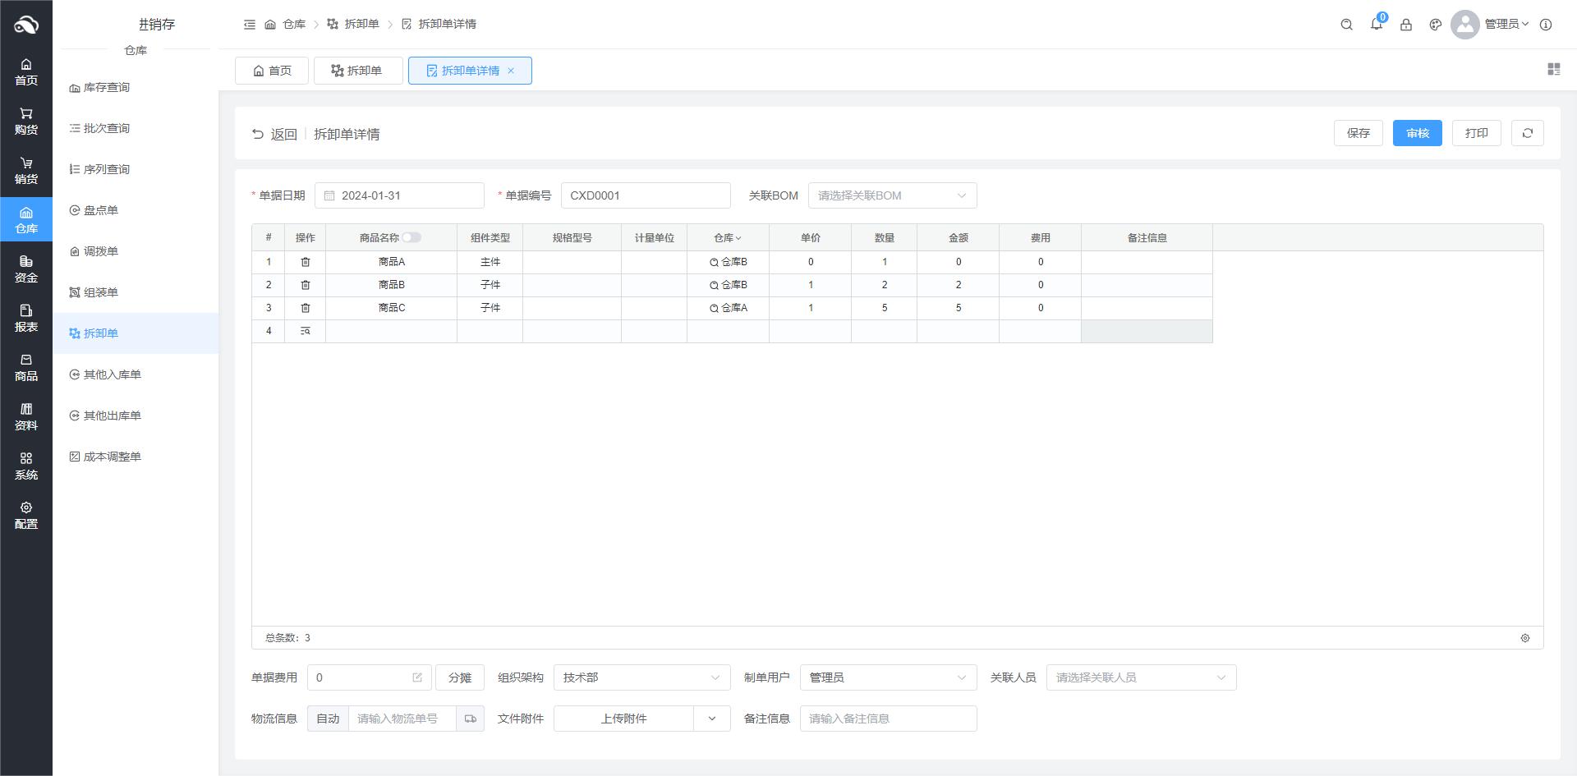Screen dimensions: 1577x776
Task: Open the 仓库 column header dropdown
Action: (x=728, y=238)
